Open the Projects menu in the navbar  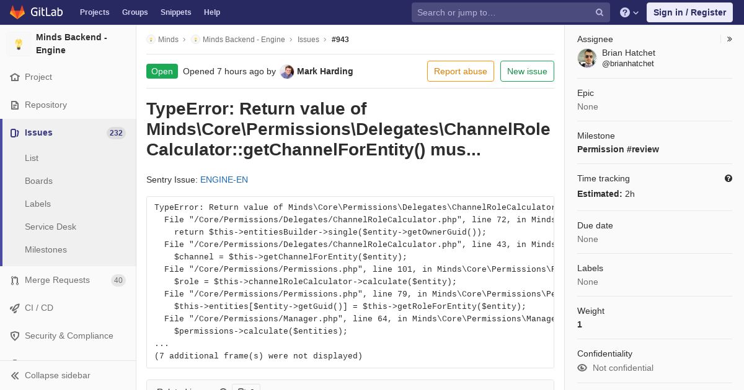click(x=95, y=12)
